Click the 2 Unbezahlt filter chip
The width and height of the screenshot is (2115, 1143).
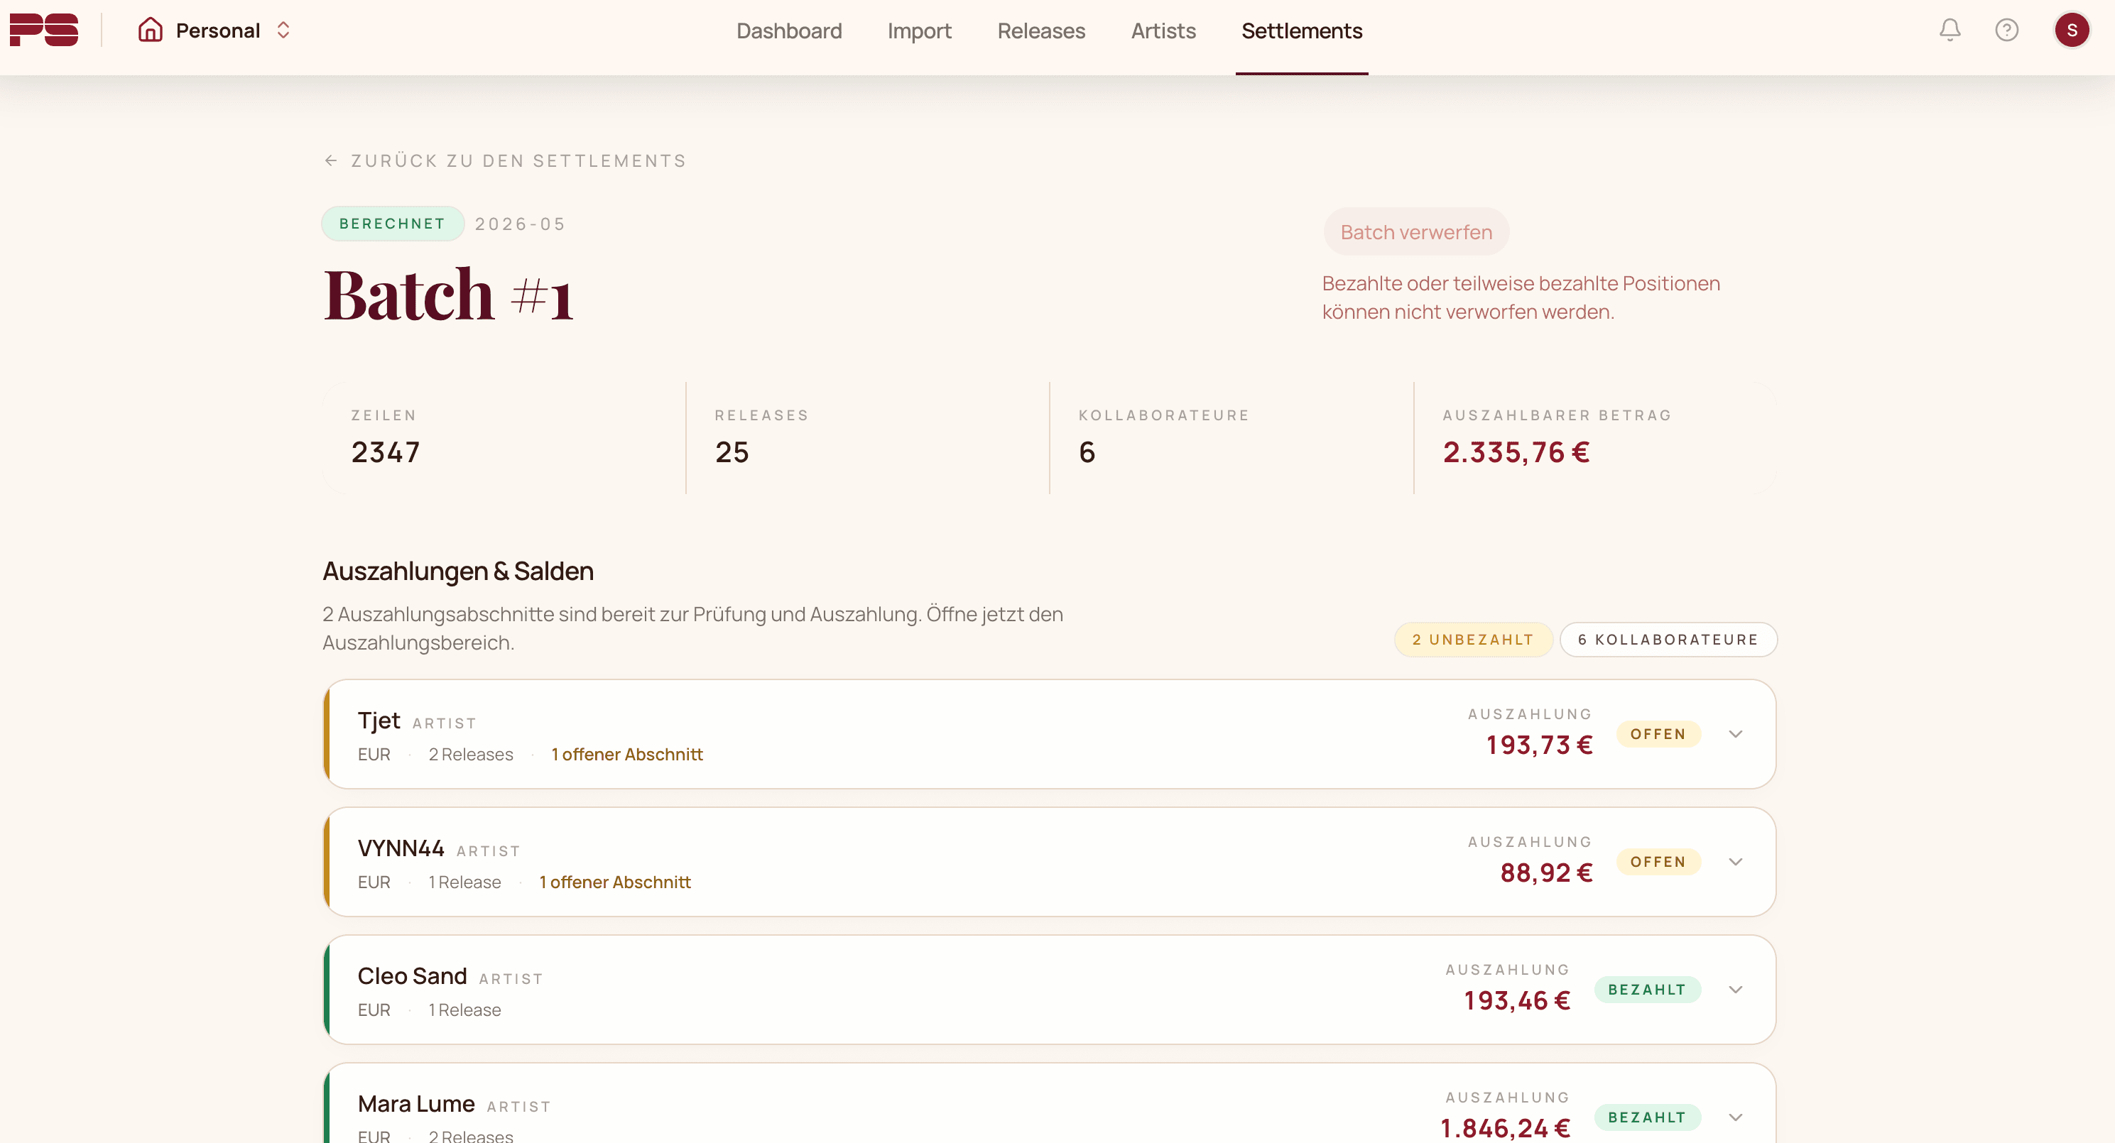1473,639
